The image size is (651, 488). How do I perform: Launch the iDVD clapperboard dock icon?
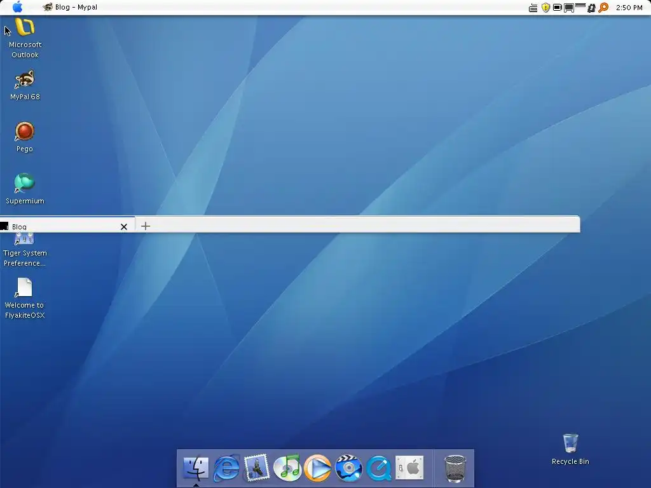pyautogui.click(x=348, y=468)
